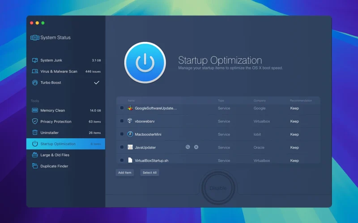Viewport: 358px width, 223px height.
Task: Click the Privacy Protection shield icon
Action: tap(35, 121)
